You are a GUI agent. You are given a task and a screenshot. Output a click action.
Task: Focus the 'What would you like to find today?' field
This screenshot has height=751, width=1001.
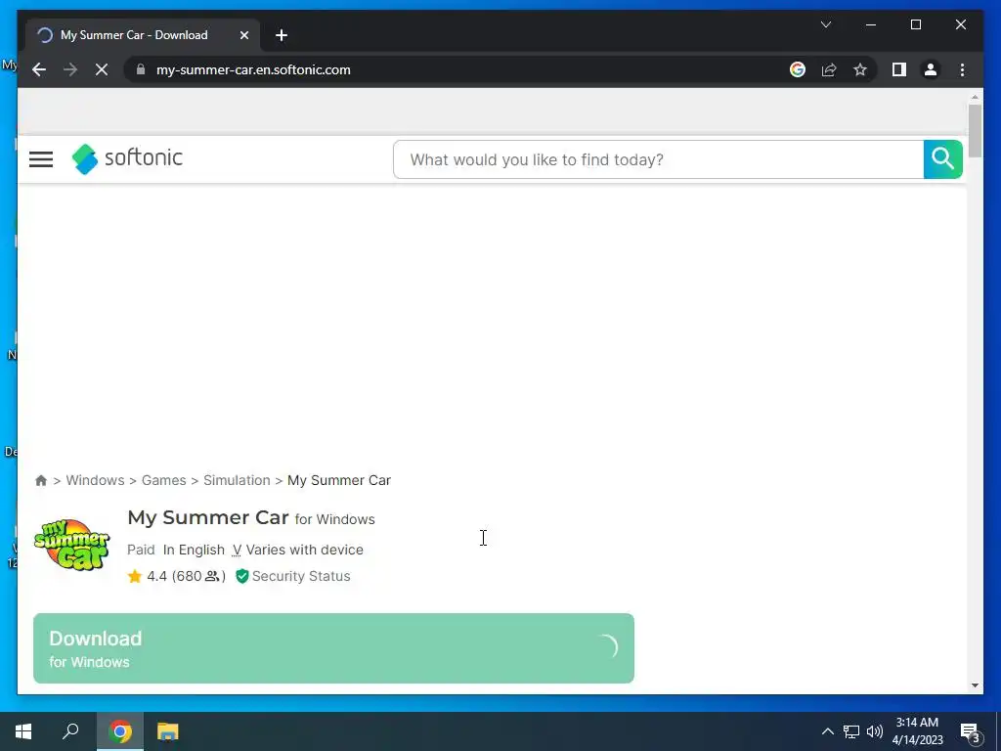(x=658, y=159)
